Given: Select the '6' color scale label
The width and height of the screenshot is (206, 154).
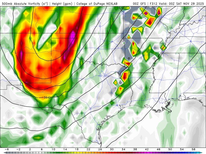Looking at the screenshot, I should tap(42, 149).
